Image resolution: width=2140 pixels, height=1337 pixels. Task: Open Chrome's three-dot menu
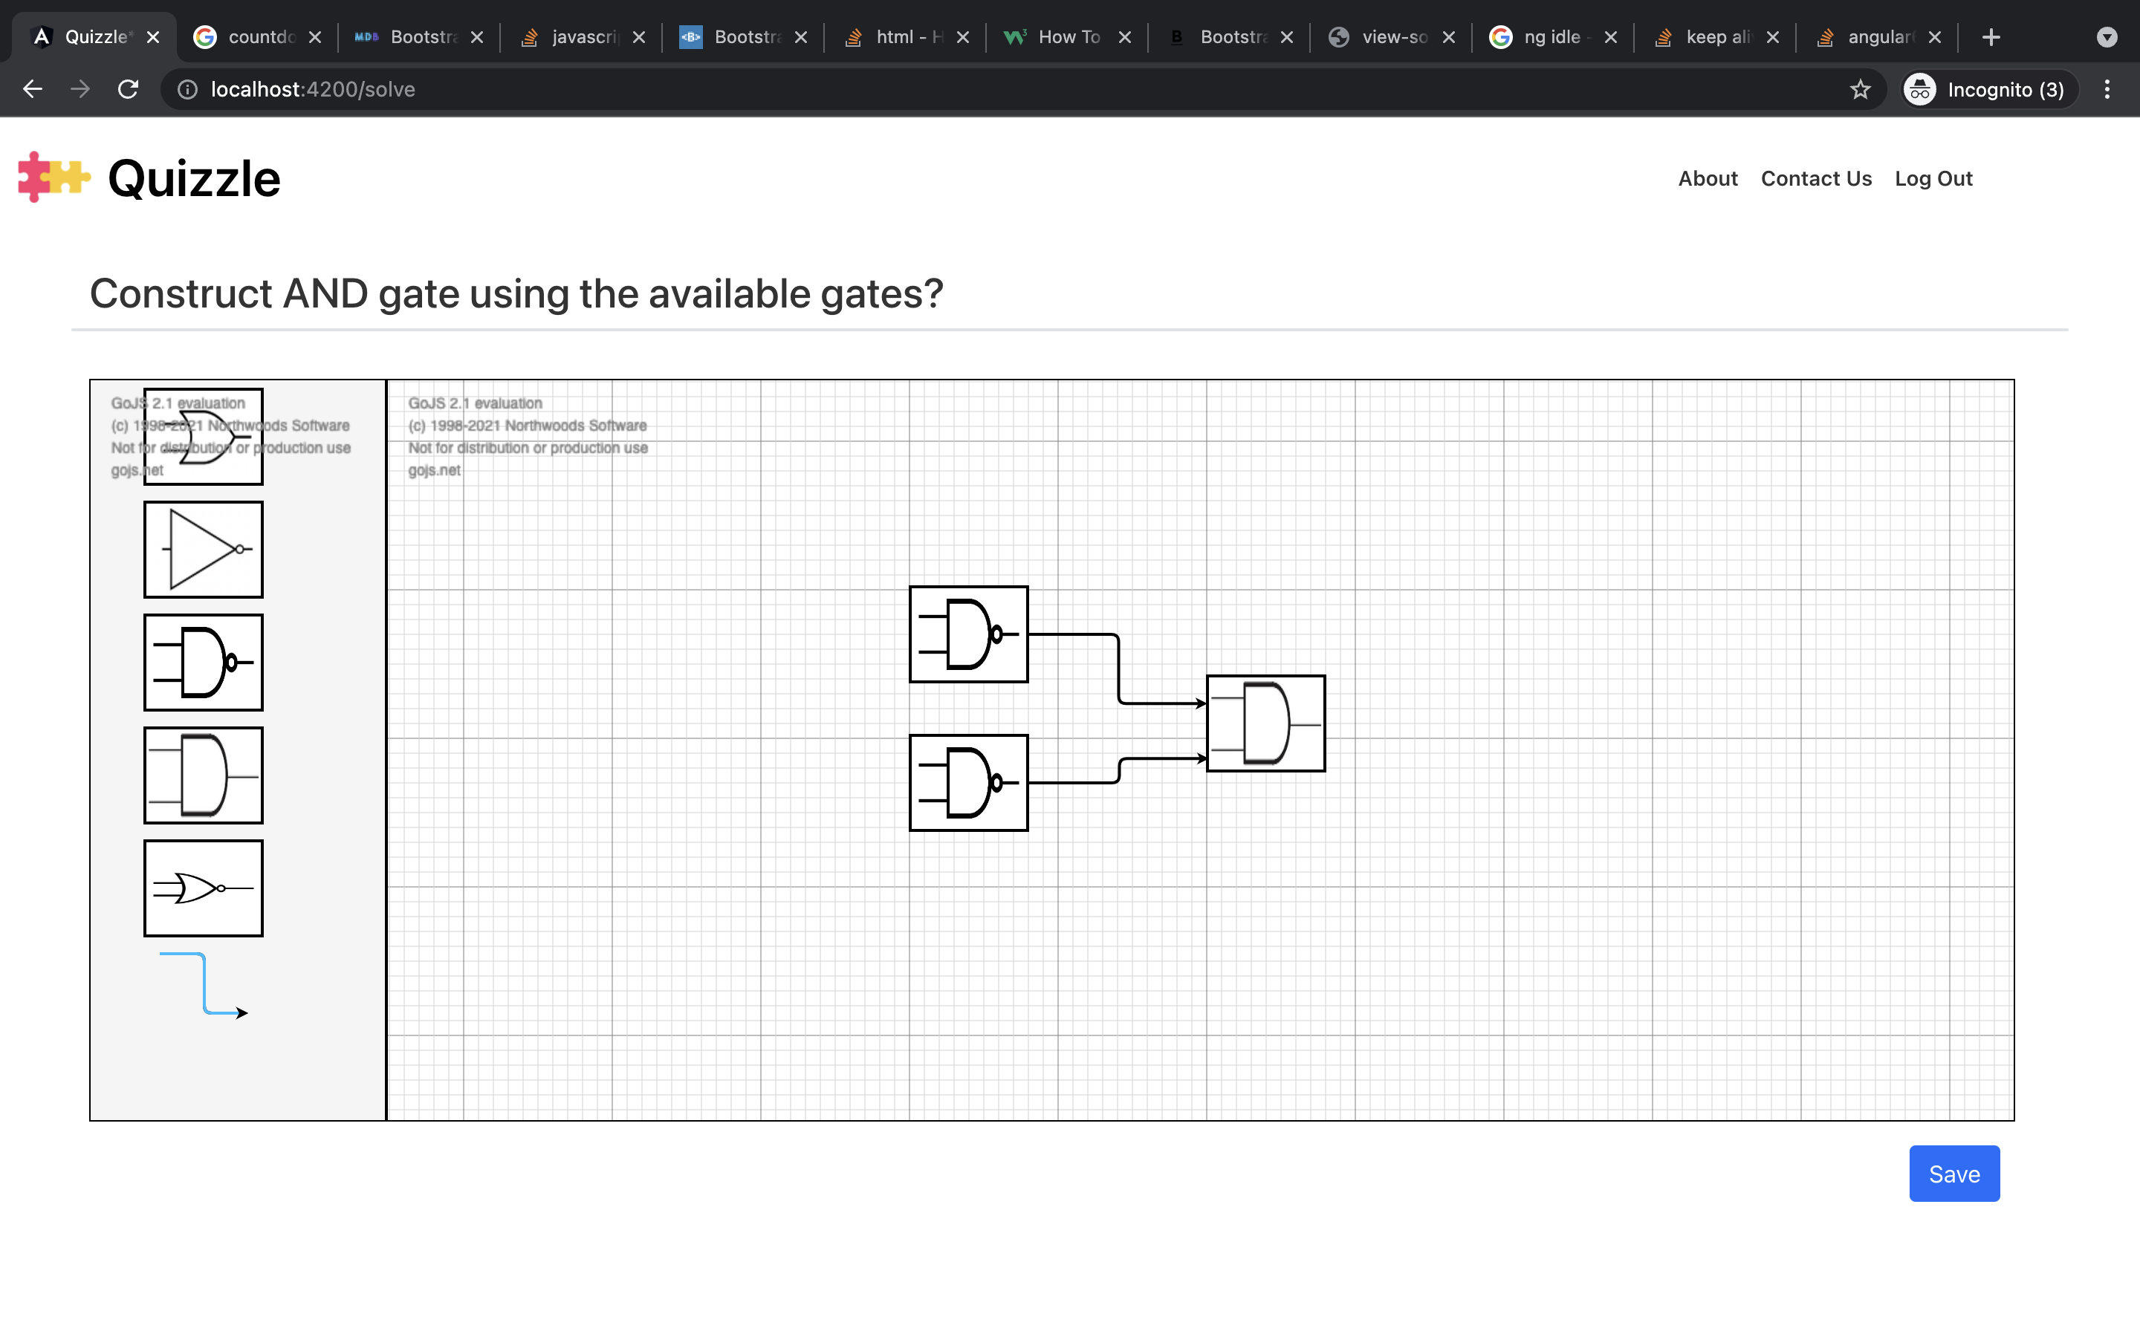click(2107, 89)
